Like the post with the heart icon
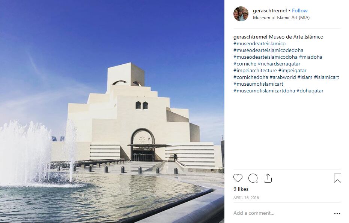The height and width of the screenshot is (223, 349). [238, 178]
